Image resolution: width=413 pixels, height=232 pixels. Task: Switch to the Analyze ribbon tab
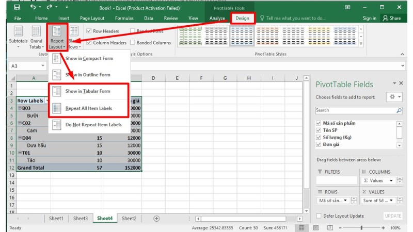point(217,19)
